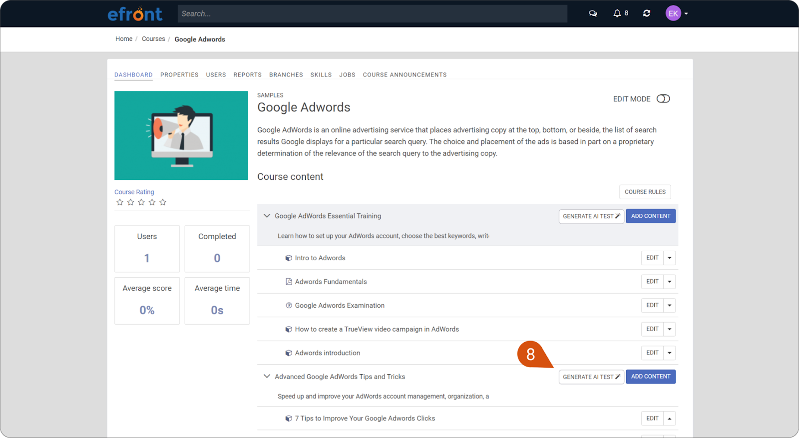Toggle the Edit Mode switch
The image size is (799, 438).
point(663,99)
